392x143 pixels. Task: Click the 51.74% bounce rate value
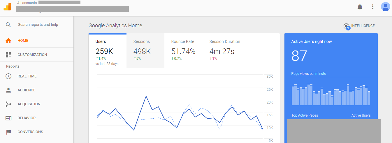[x=183, y=51]
